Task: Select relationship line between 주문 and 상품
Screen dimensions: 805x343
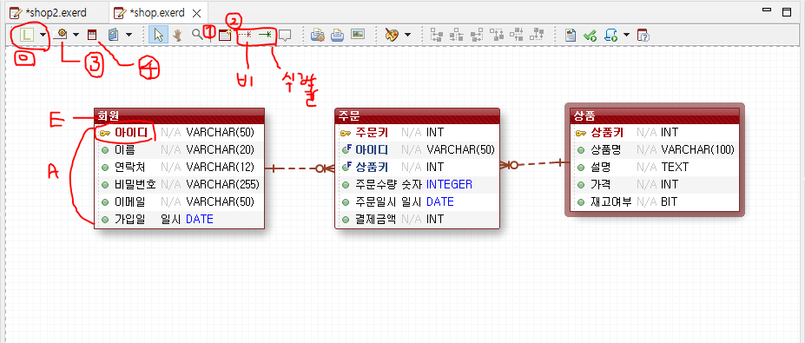Action: [534, 164]
